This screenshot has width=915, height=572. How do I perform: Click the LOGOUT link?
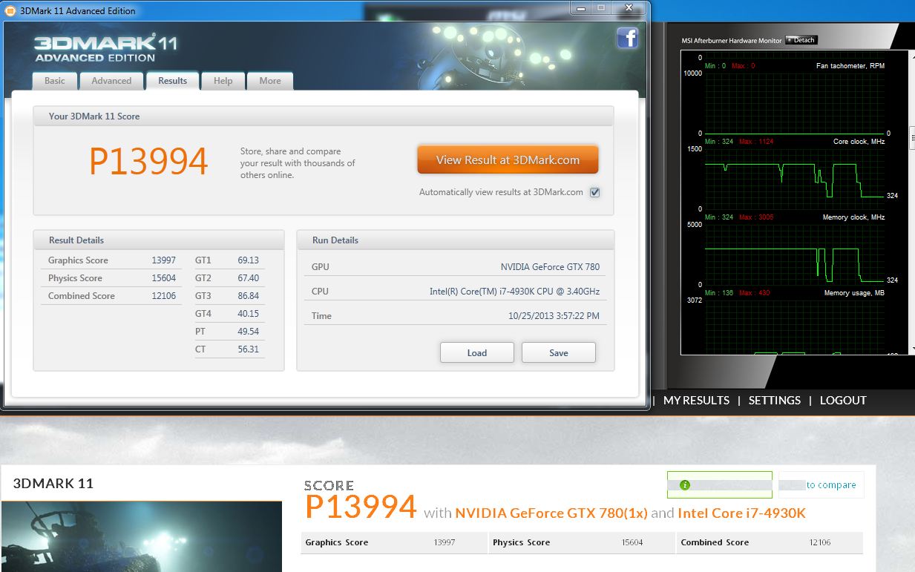point(843,400)
